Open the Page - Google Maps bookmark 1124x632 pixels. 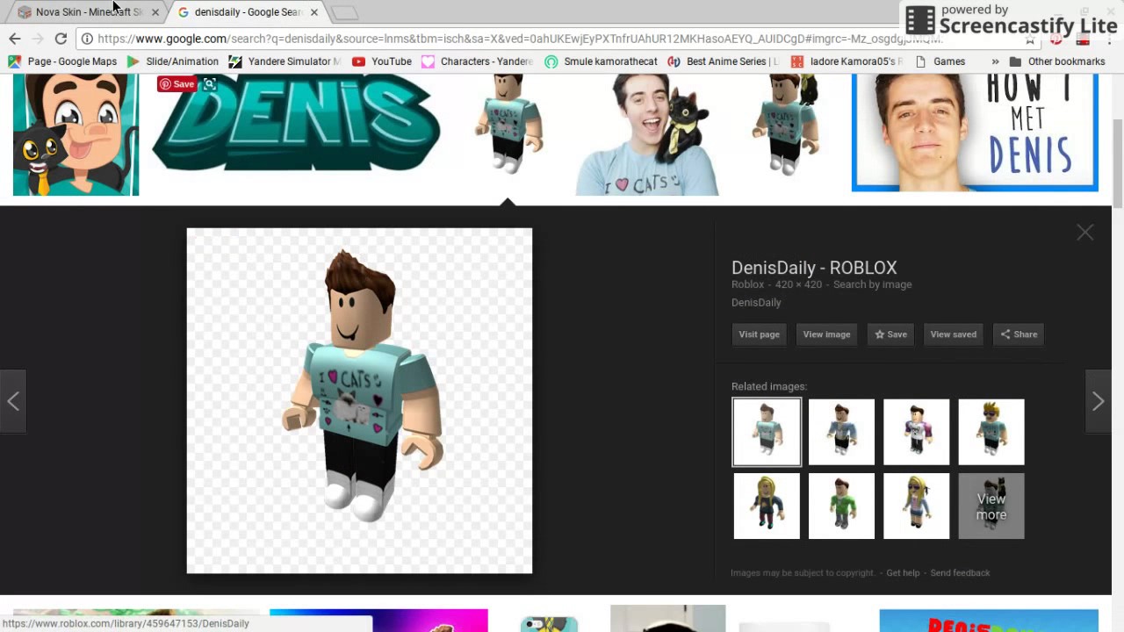(x=62, y=61)
